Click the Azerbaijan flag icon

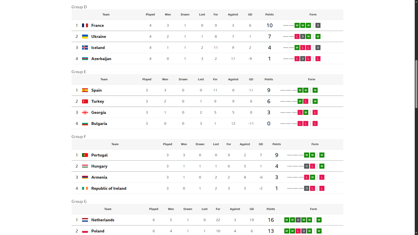point(85,59)
